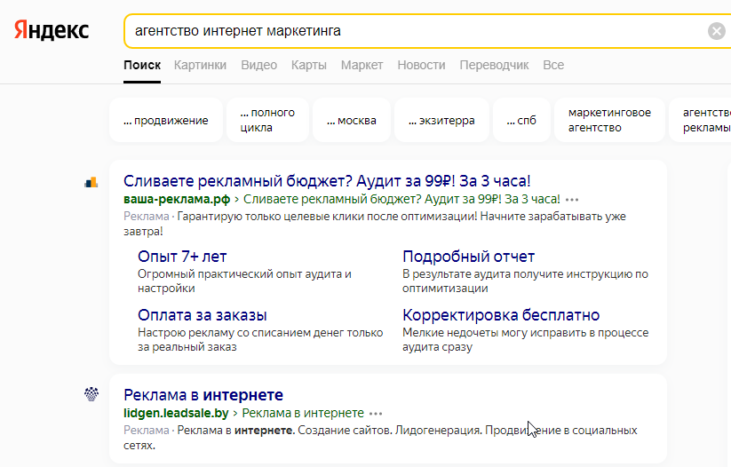Screen dimensions: 731x467
Task: Select the 'маркетинговое агентство' suggestion chip
Action: point(609,120)
